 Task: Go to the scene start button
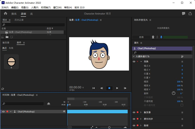[x=93, y=88]
